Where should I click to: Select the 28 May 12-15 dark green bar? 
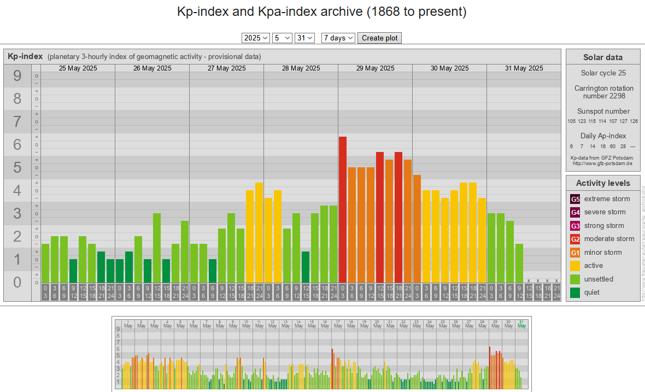(305, 267)
